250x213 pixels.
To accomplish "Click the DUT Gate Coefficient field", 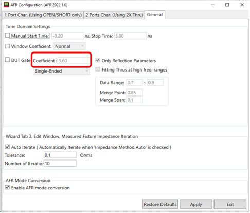I will [74, 61].
